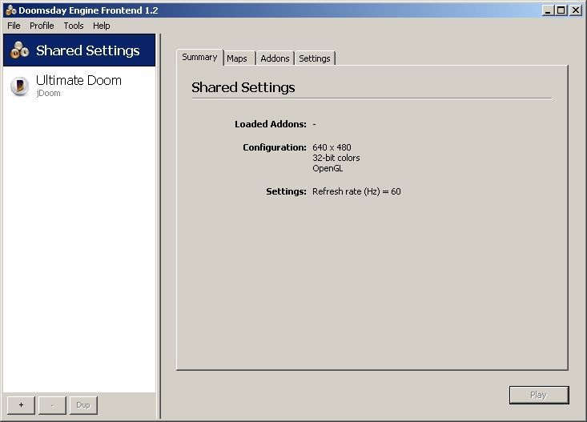Switch to the Summary tab

pyautogui.click(x=199, y=58)
